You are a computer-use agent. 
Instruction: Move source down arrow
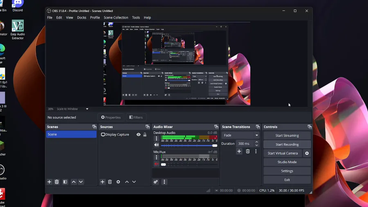click(x=134, y=182)
